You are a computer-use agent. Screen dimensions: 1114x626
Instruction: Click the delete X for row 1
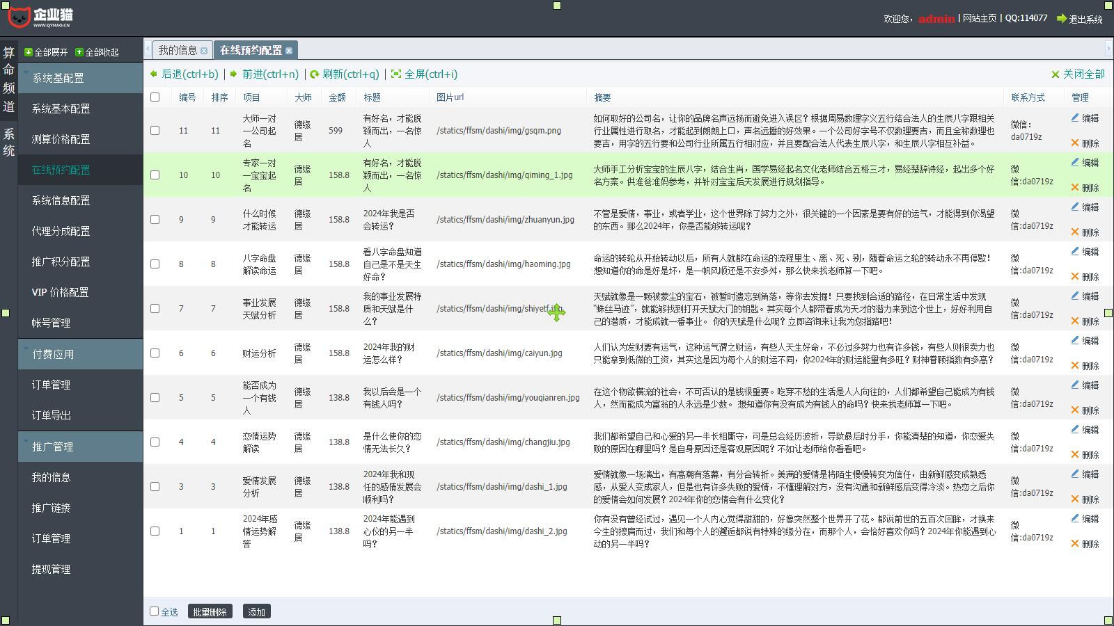coord(1075,544)
